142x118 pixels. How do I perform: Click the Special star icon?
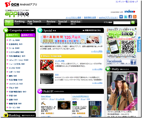[x=40, y=30]
